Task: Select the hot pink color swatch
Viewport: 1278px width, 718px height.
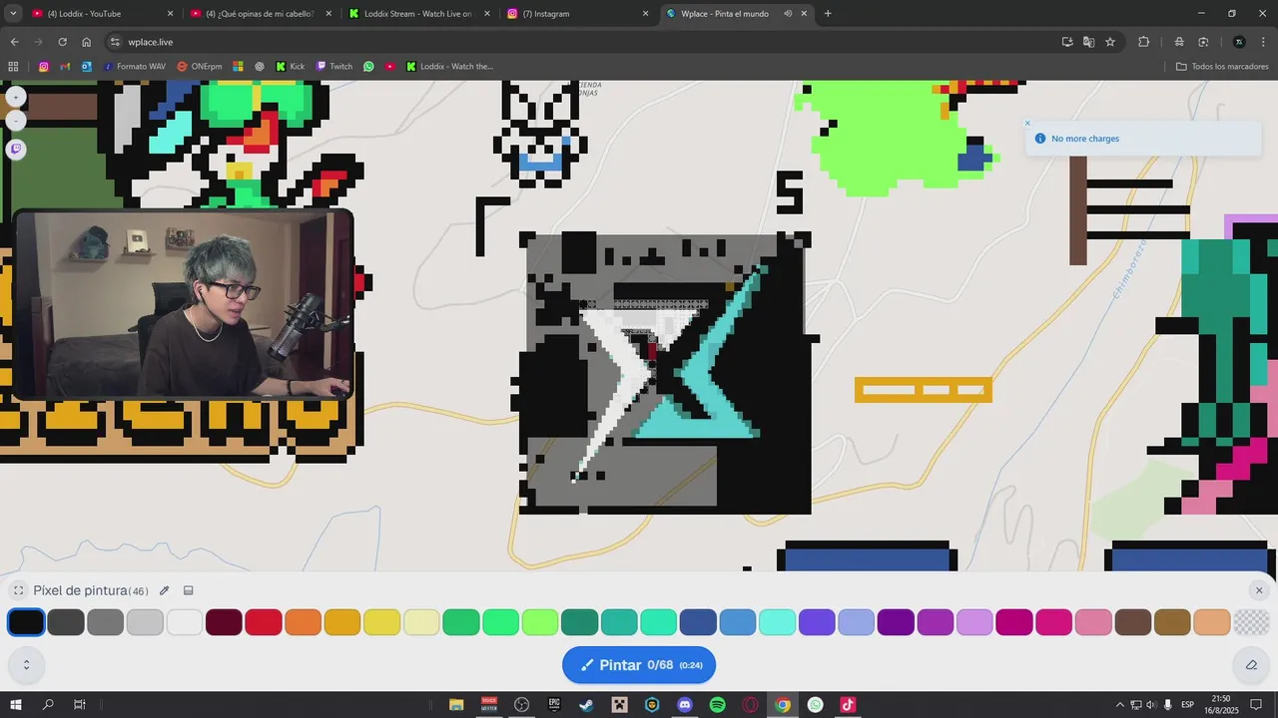Action: pyautogui.click(x=1054, y=622)
